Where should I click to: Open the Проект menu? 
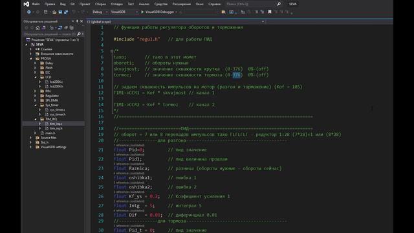85,4
